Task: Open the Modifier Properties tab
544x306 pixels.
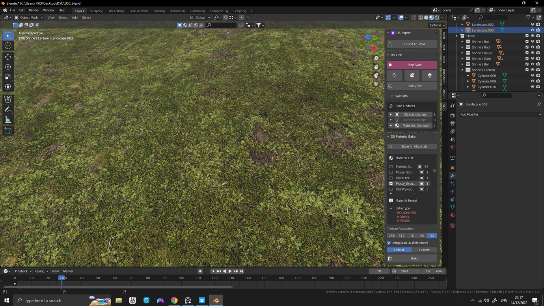Action: point(452,175)
